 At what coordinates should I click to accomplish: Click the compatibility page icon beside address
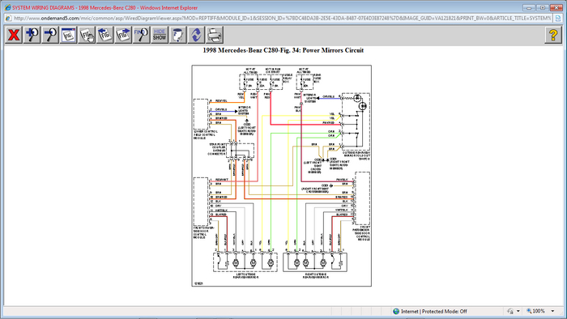click(558, 18)
